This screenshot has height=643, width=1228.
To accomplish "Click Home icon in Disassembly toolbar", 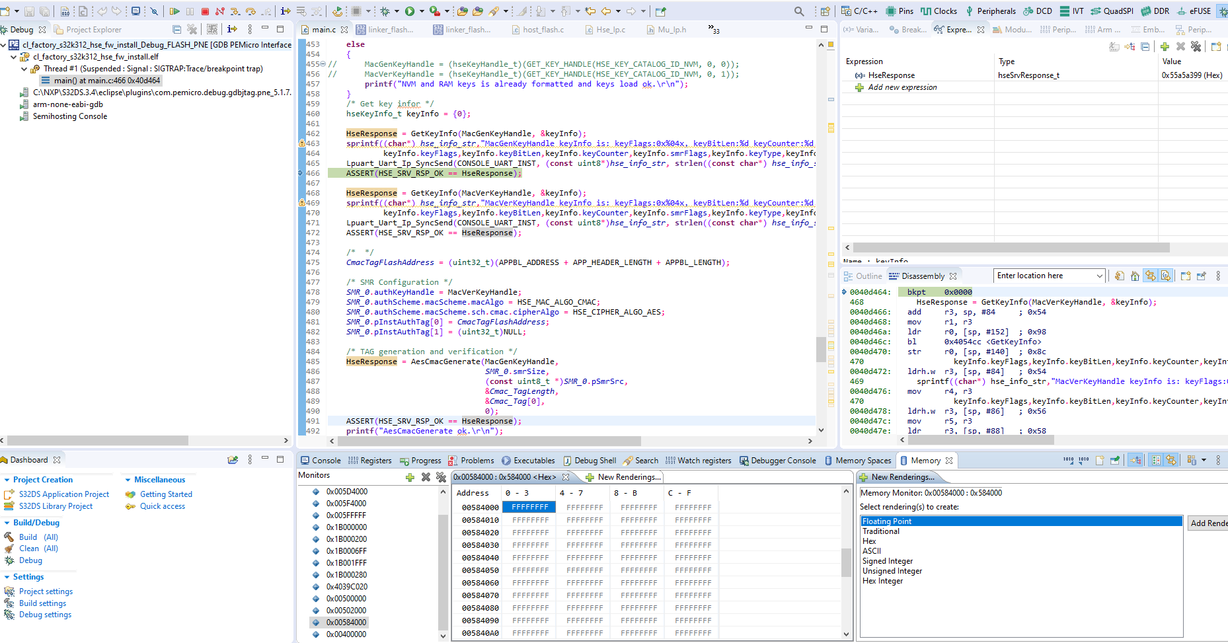I will [x=1135, y=276].
